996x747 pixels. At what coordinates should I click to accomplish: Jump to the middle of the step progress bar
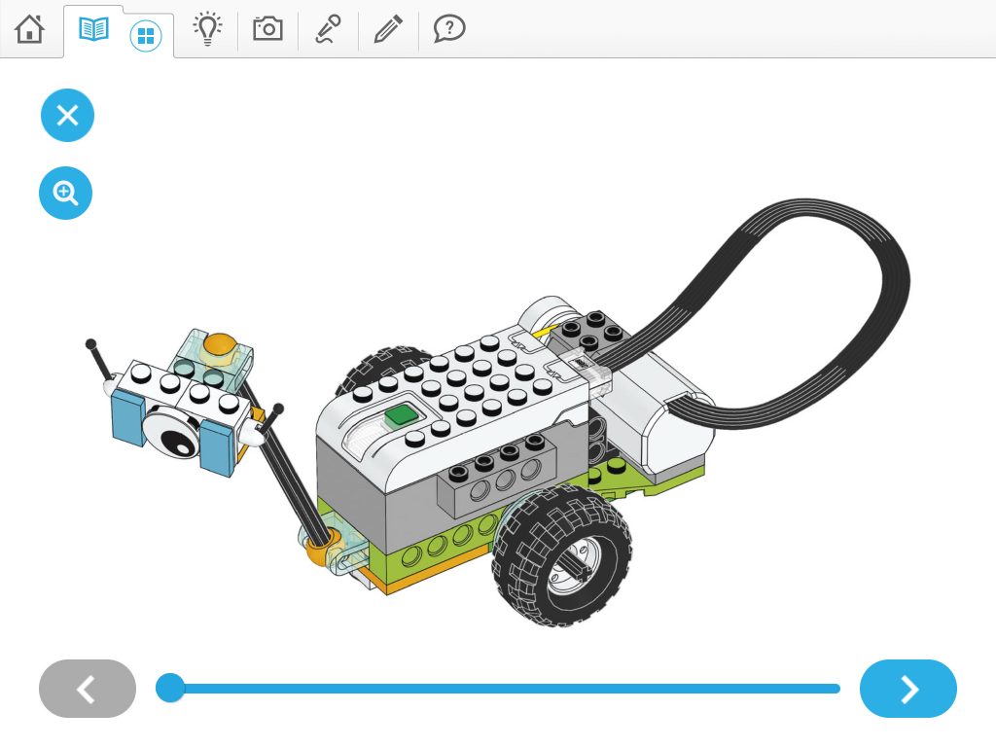pyautogui.click(x=504, y=689)
